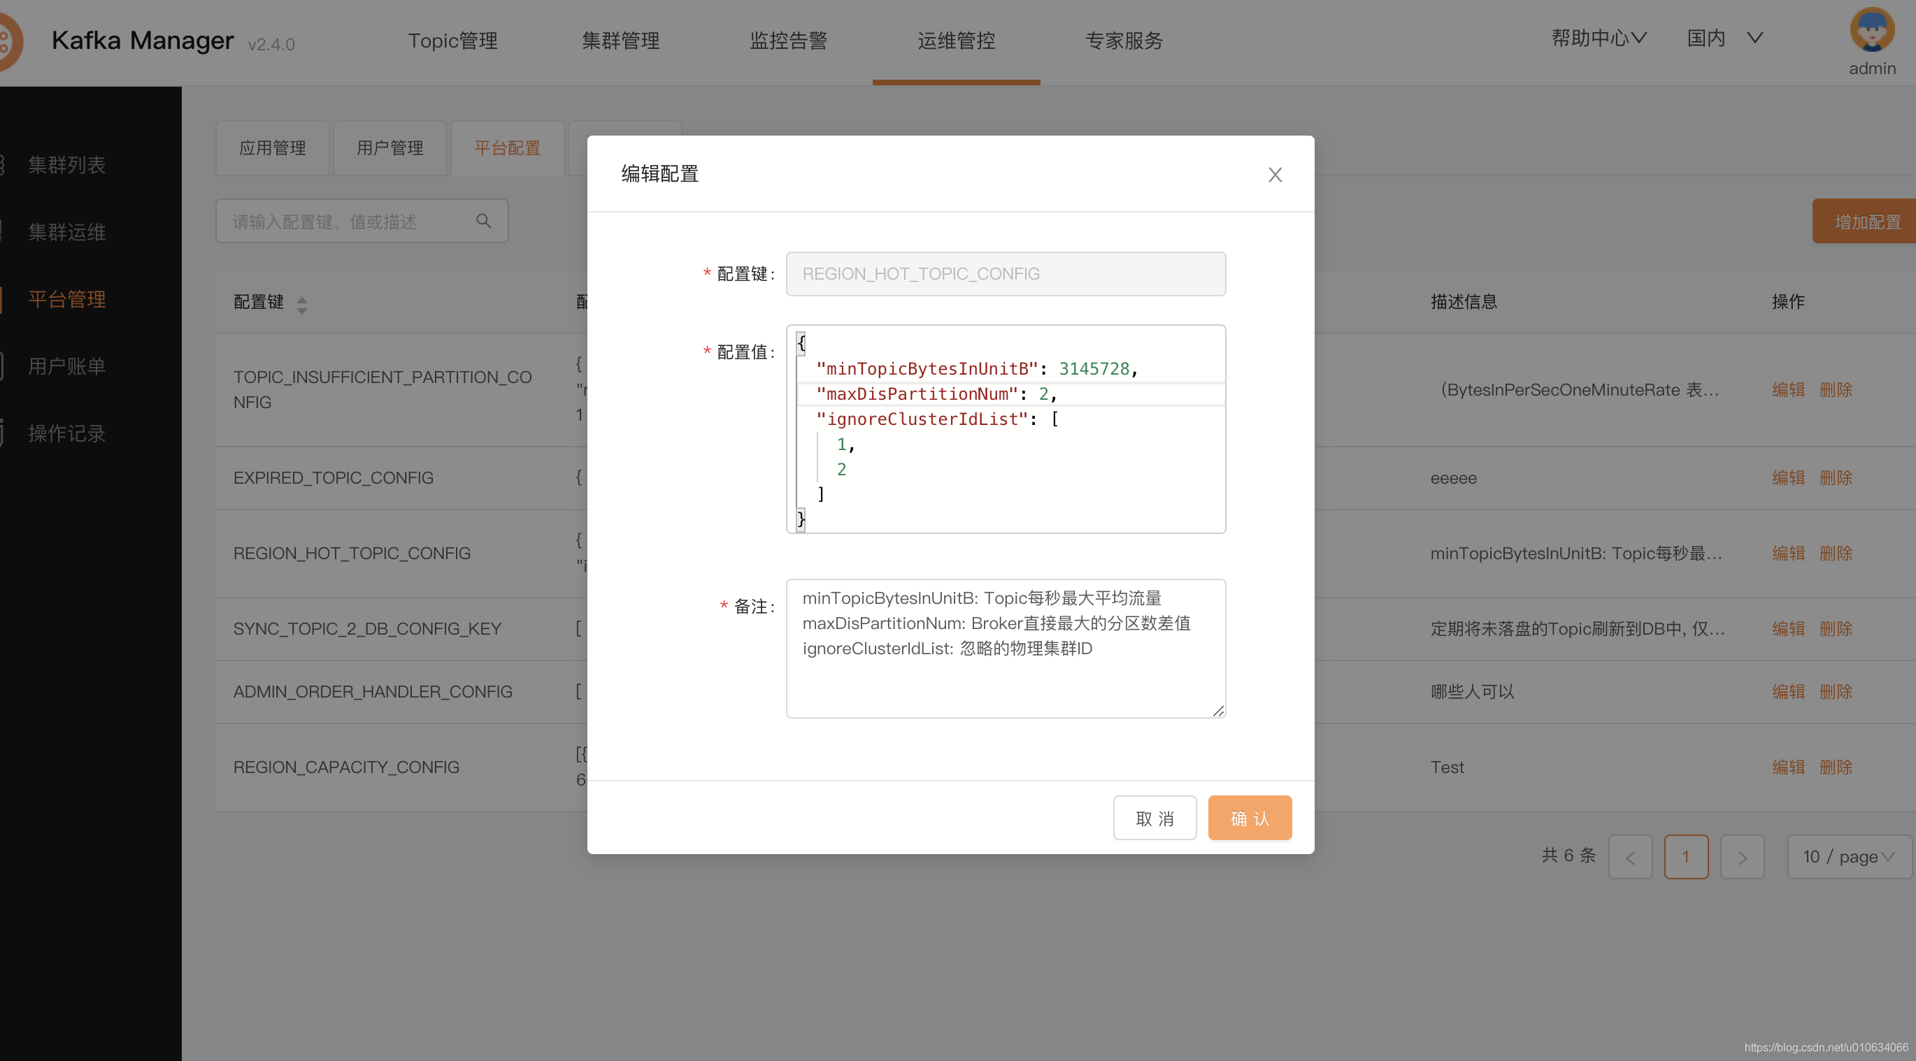This screenshot has width=1916, height=1061.
Task: Click the search magnifier icon
Action: coord(483,220)
